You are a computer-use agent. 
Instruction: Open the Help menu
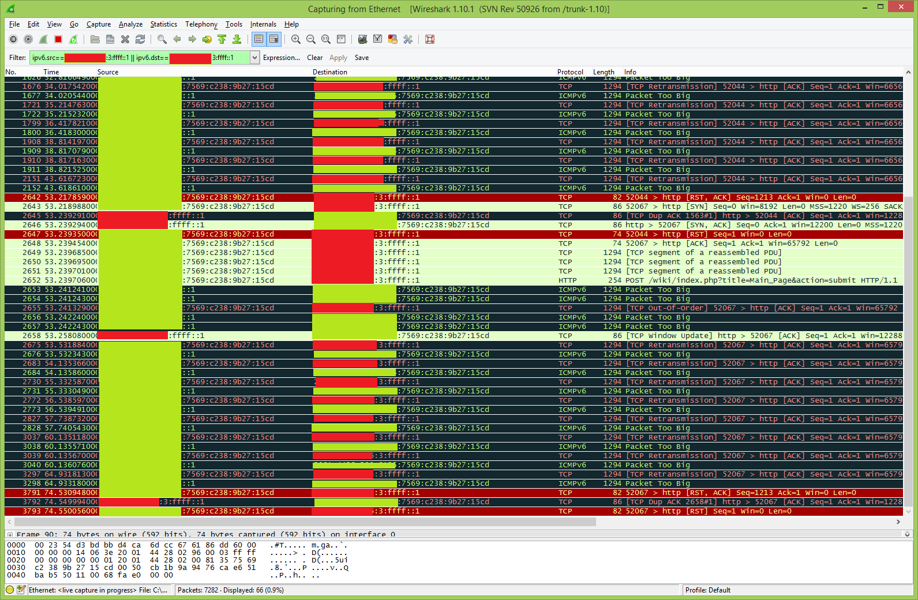pyautogui.click(x=291, y=24)
